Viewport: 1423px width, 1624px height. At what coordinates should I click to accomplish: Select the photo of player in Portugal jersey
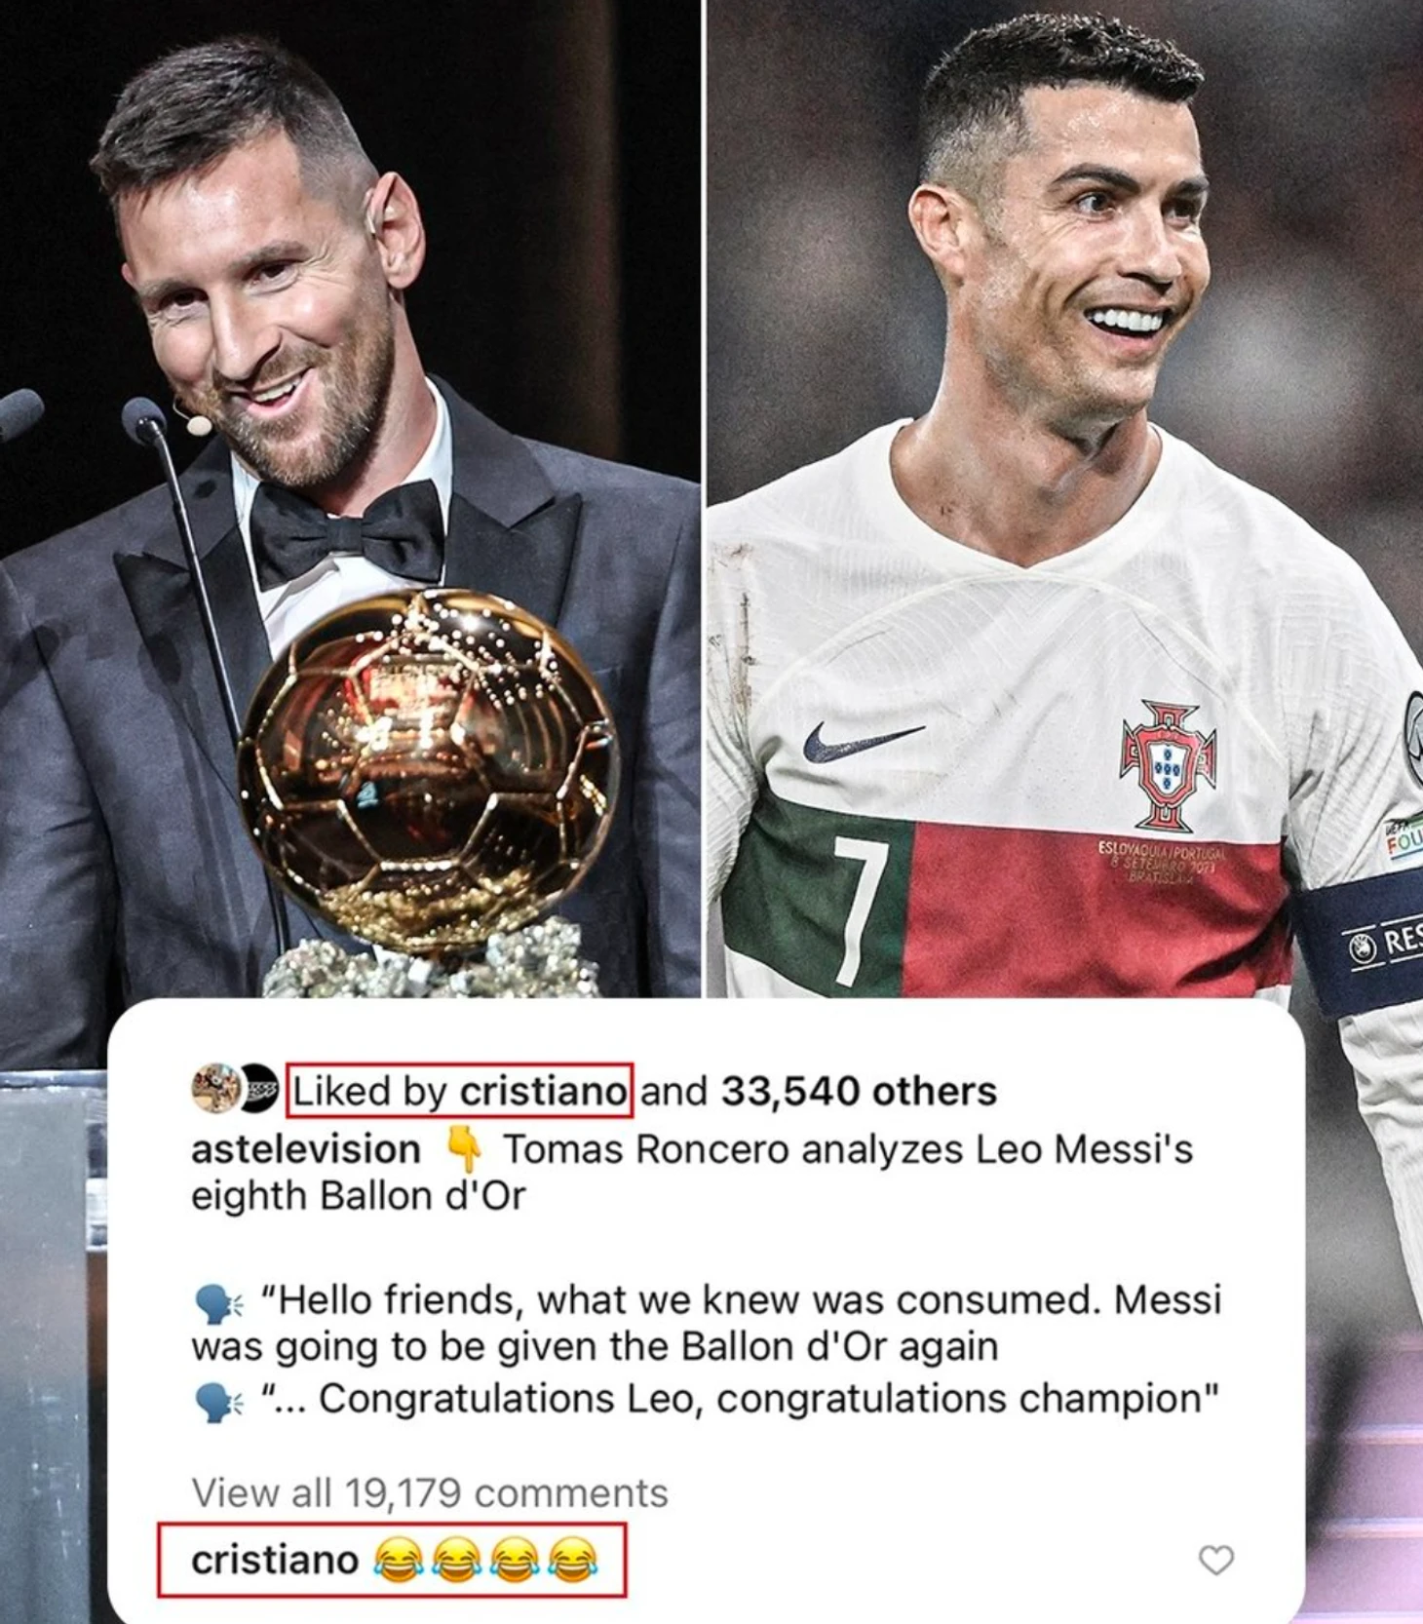[1064, 498]
